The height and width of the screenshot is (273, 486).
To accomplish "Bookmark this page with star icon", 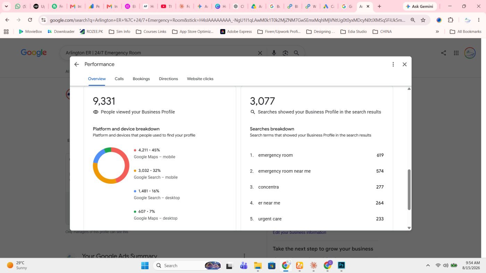I will point(423,20).
